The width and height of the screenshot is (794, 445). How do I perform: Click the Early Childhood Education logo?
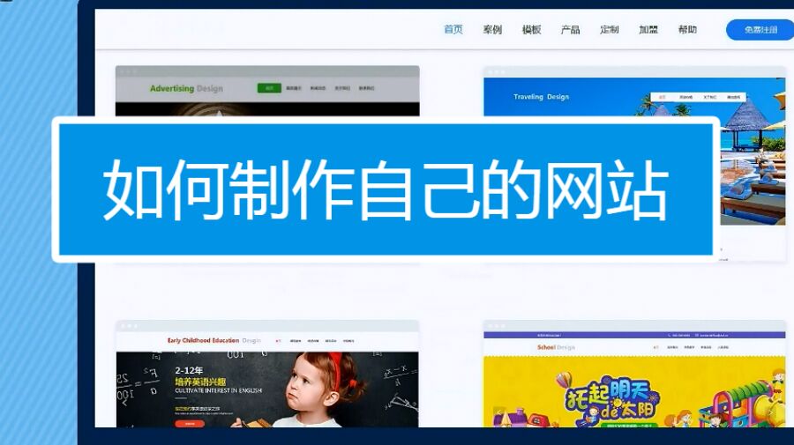pos(213,340)
